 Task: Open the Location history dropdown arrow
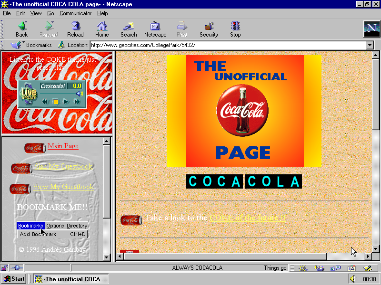click(370, 45)
